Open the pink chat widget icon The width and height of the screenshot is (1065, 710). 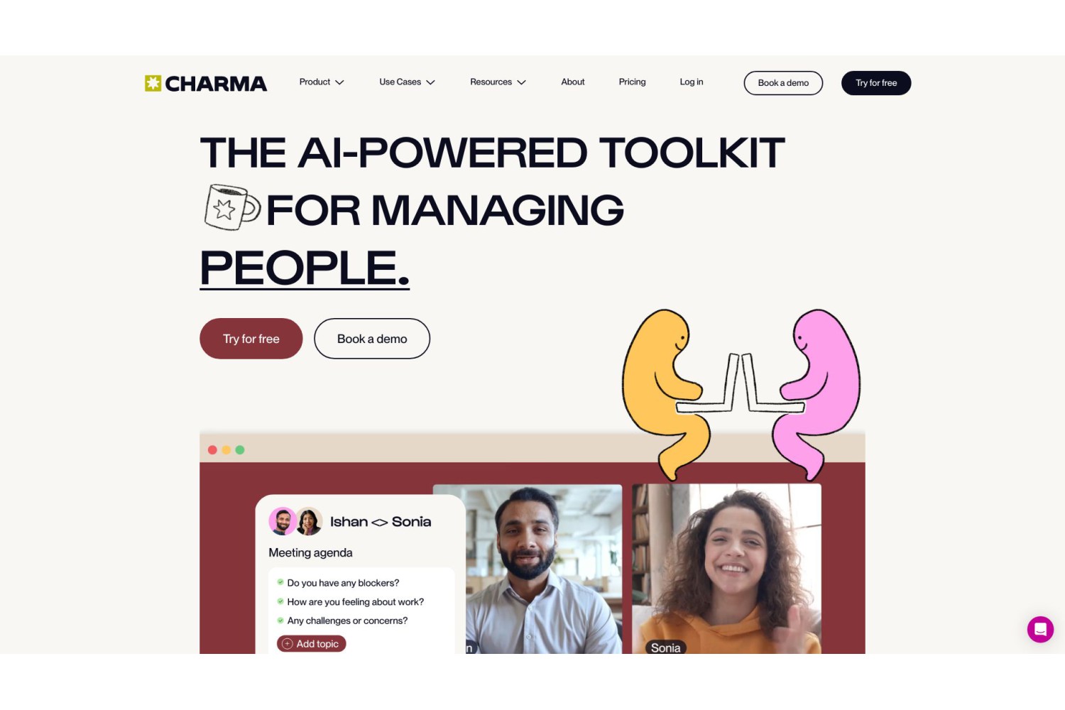(x=1040, y=629)
